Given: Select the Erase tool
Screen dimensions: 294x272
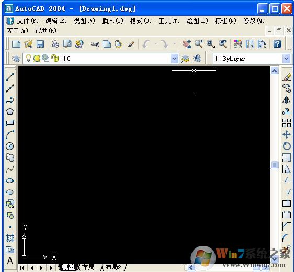Looking at the screenshot, I should (287, 77).
